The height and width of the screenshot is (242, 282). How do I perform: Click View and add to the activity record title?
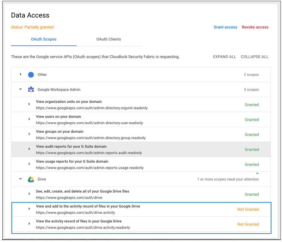click(x=88, y=206)
